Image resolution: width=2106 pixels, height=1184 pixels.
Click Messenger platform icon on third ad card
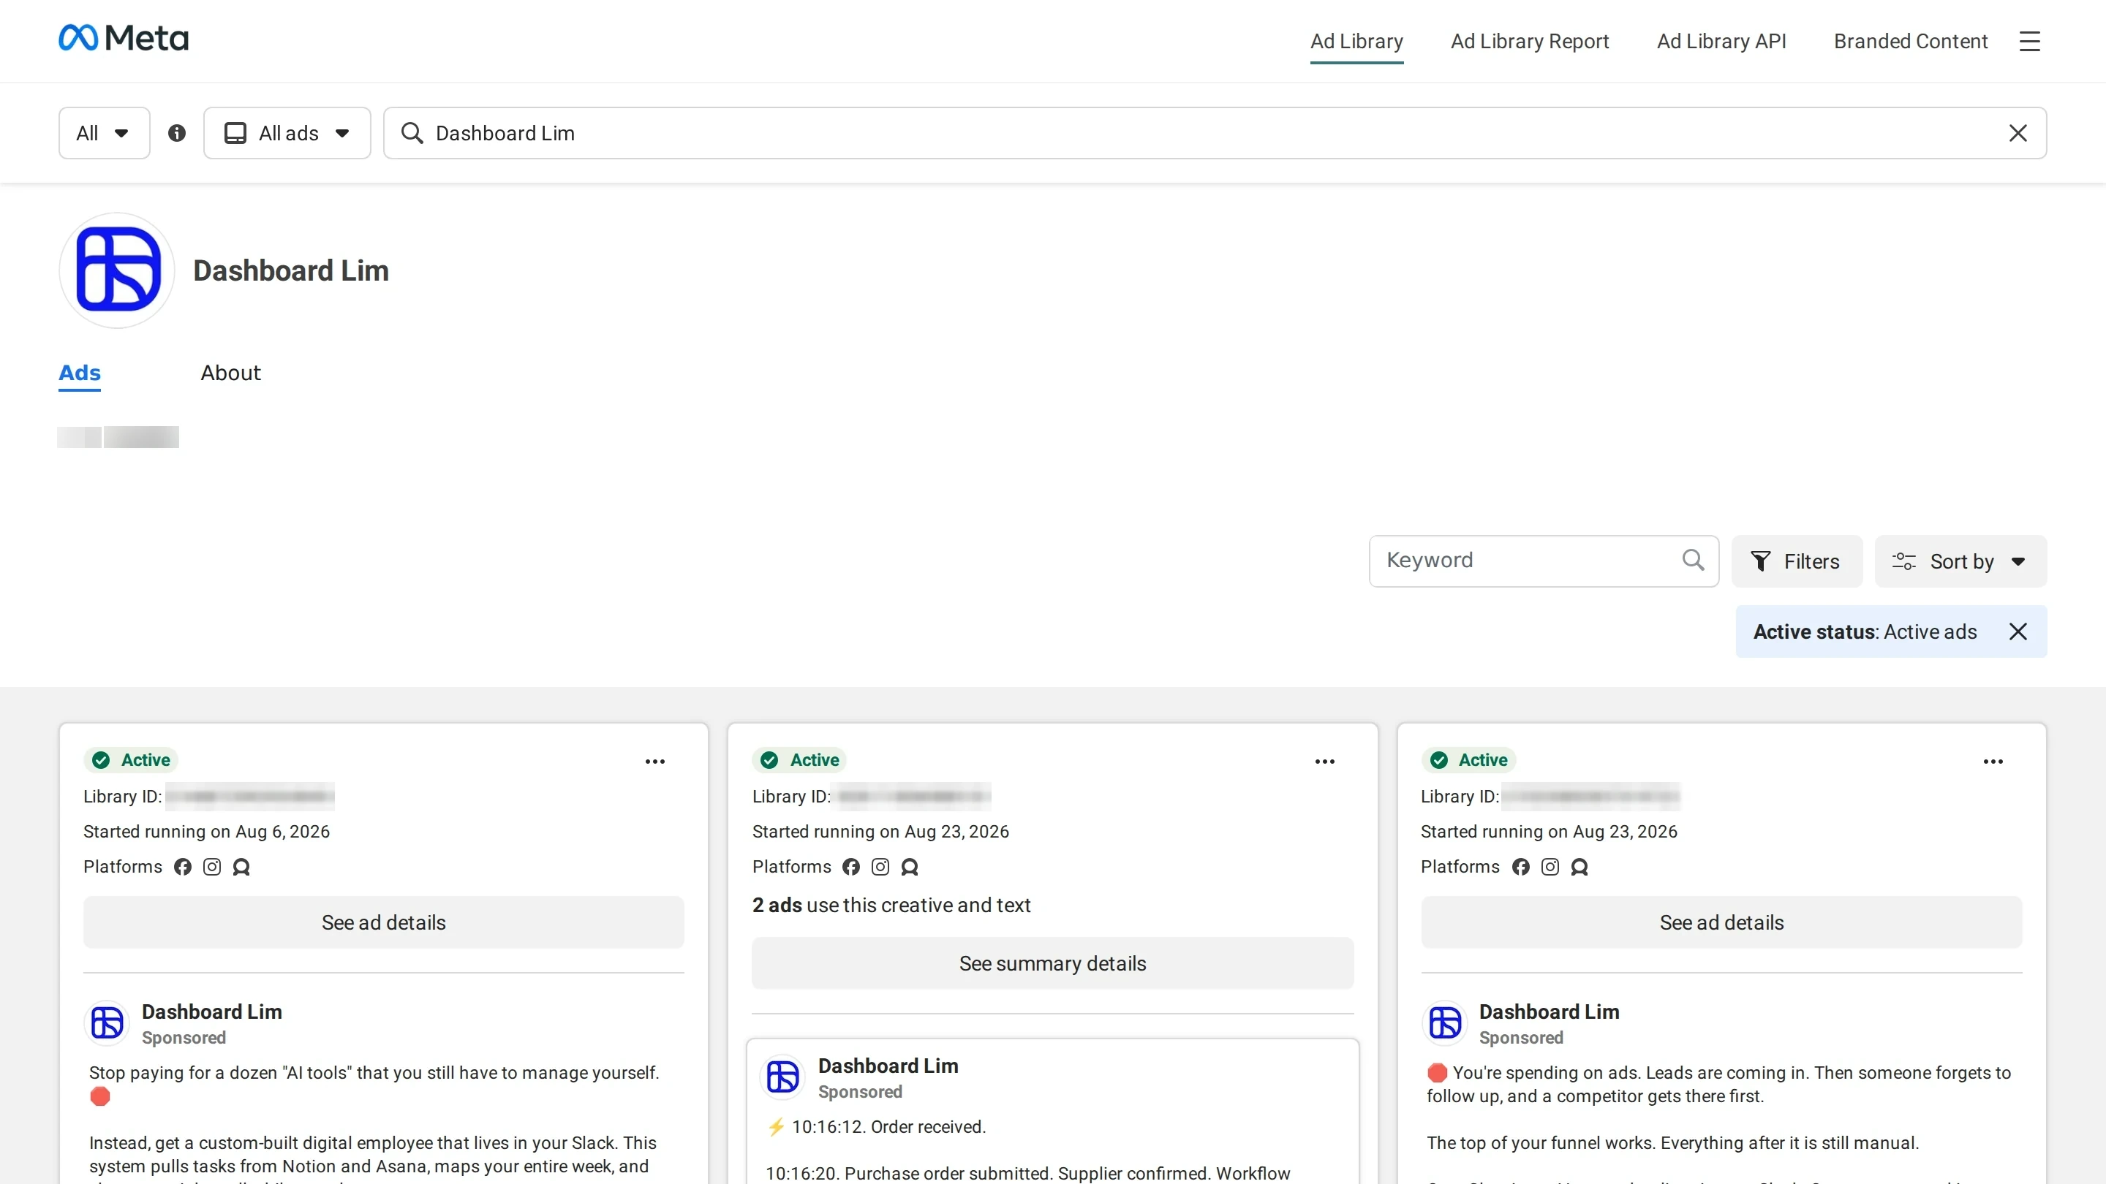(1579, 867)
